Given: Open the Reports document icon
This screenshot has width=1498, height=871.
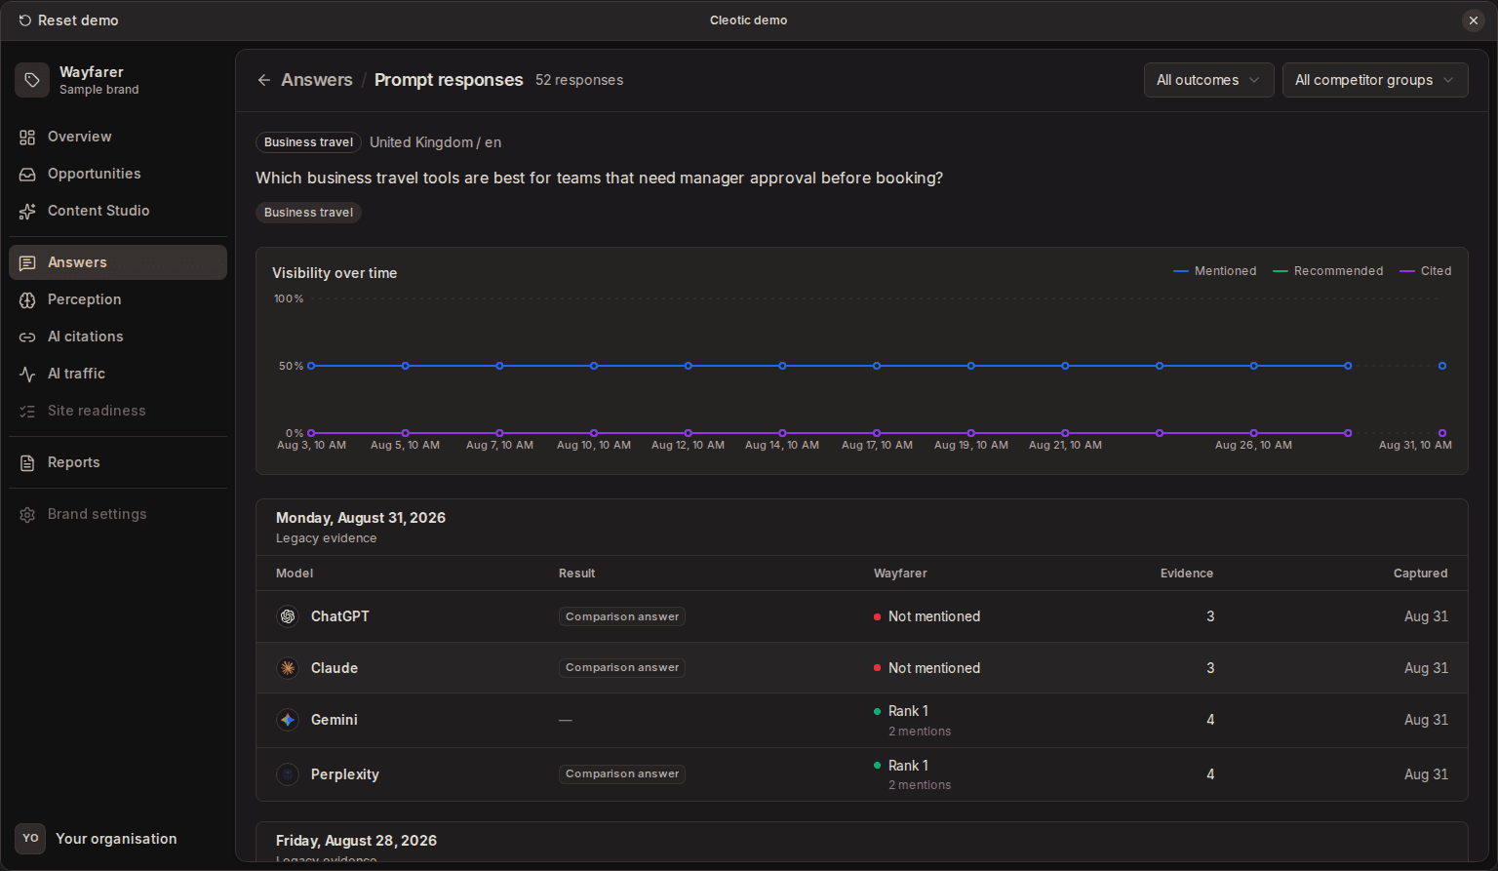Looking at the screenshot, I should [27, 463].
